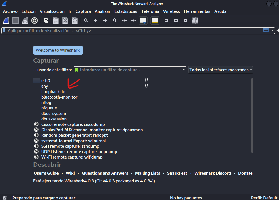Open display filter history dropdown

(272, 30)
